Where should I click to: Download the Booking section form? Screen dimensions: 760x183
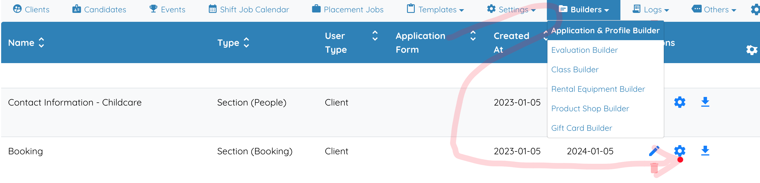click(x=705, y=151)
